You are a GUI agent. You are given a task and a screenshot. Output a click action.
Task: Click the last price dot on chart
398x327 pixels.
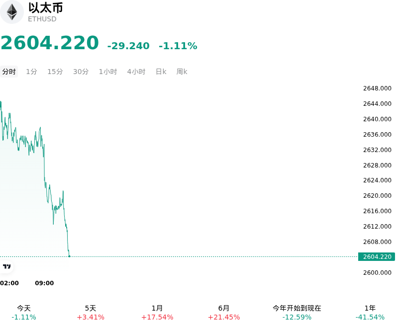coord(69,256)
